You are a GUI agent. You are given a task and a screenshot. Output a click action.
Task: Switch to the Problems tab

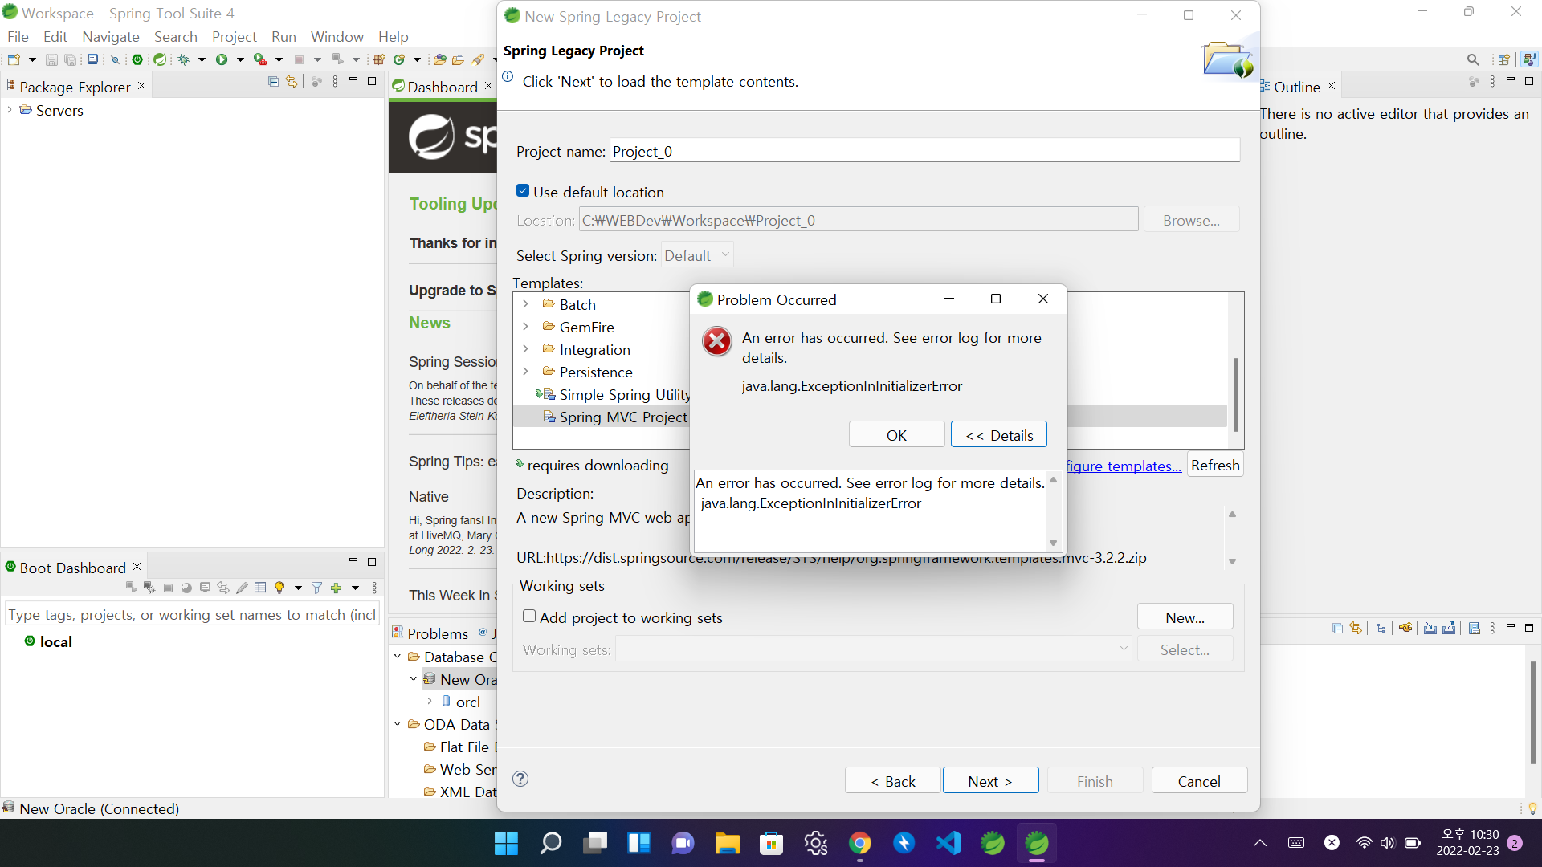point(437,633)
